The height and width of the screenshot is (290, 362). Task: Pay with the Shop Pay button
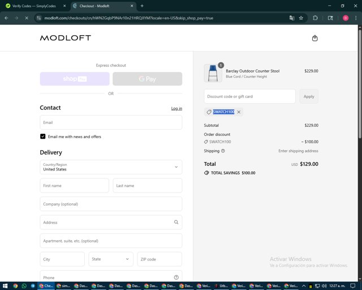point(75,79)
